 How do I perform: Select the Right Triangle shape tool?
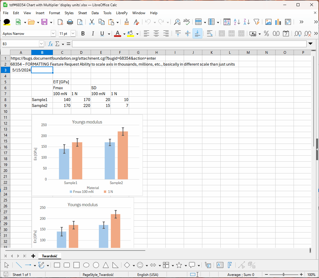click(115, 265)
